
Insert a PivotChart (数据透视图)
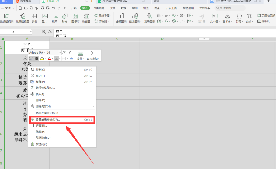point(22,18)
